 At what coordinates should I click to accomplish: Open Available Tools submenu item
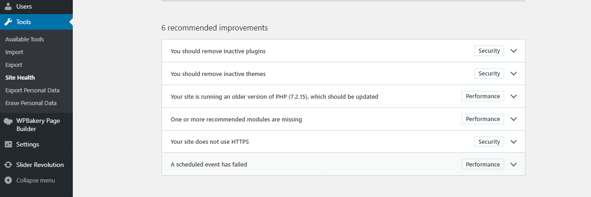[x=25, y=39]
